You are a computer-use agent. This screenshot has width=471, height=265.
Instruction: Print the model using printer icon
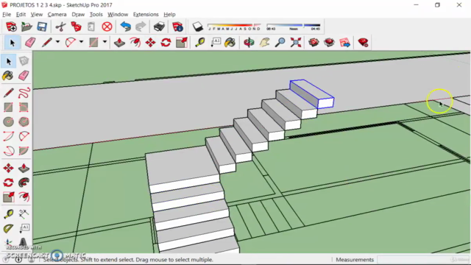[x=159, y=26]
